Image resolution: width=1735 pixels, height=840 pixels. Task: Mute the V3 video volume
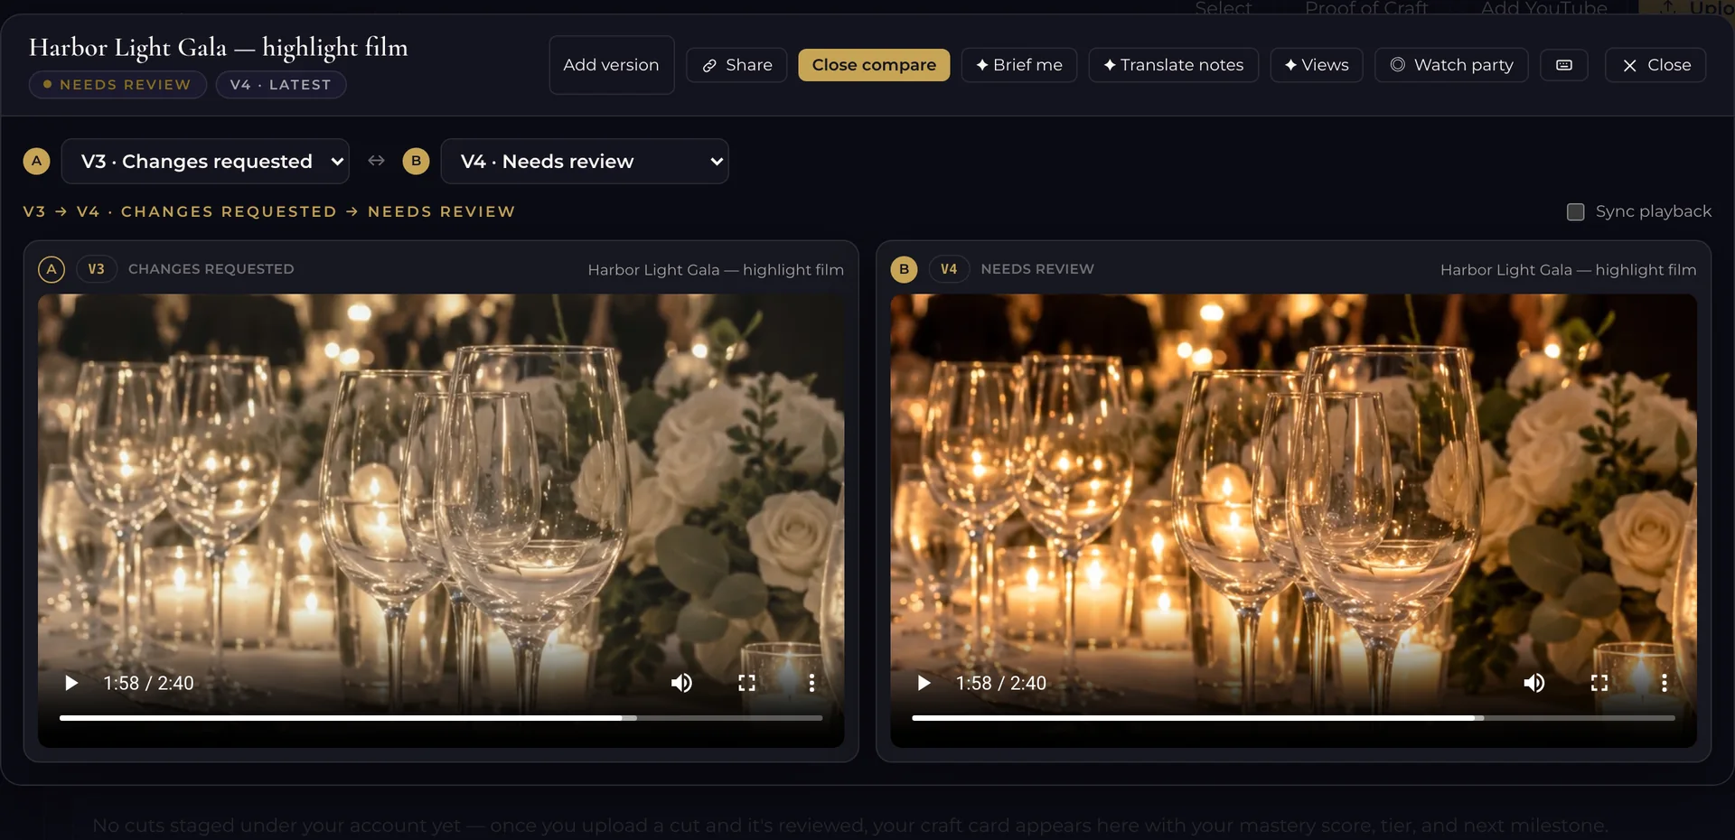tap(681, 683)
